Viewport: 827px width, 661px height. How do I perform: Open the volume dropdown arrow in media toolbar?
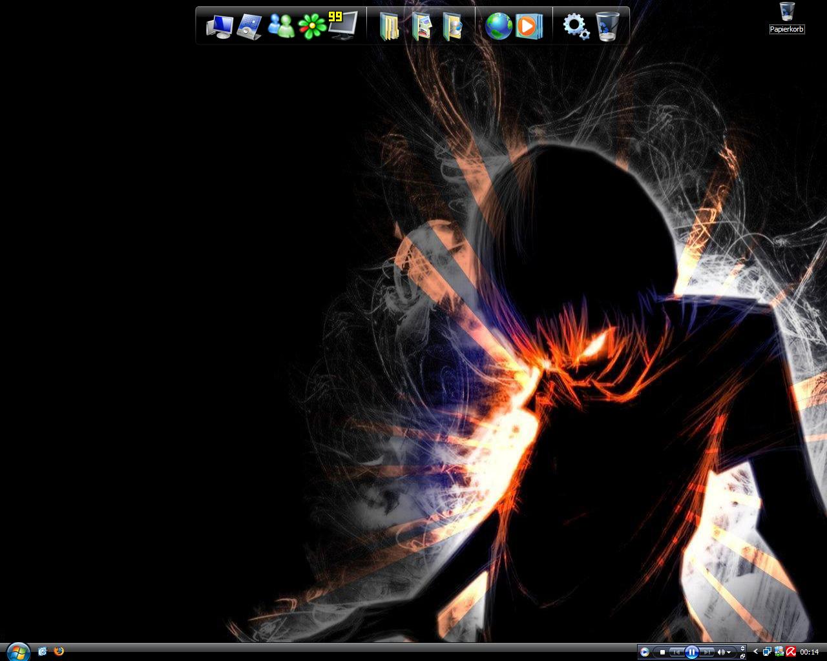point(729,653)
